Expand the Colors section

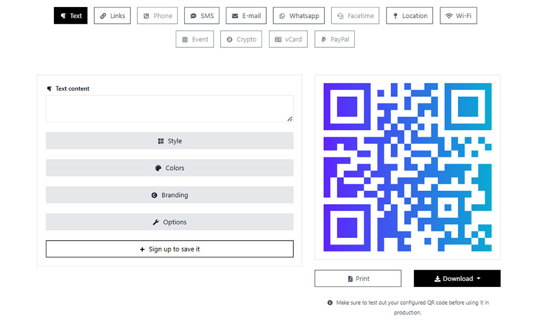pos(170,168)
